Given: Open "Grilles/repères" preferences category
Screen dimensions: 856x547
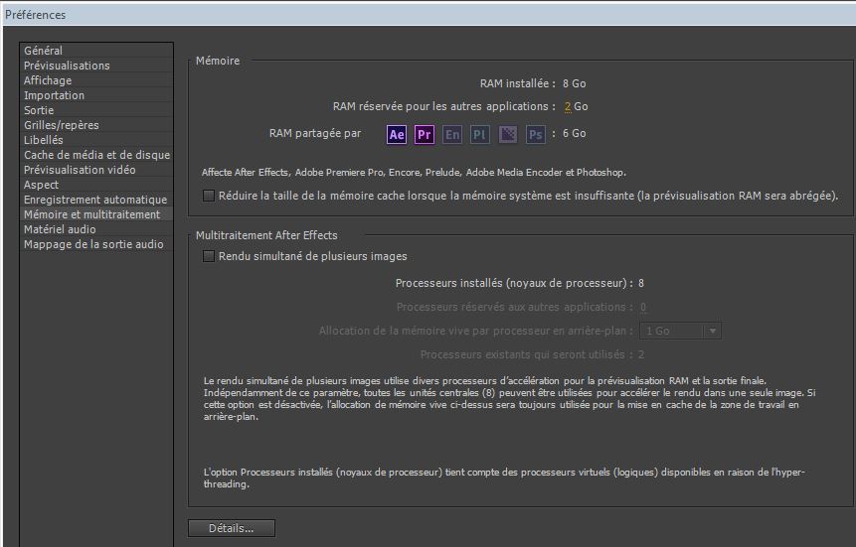Looking at the screenshot, I should point(61,125).
